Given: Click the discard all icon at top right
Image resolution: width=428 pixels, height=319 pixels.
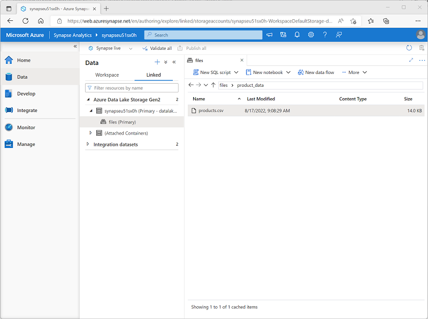Looking at the screenshot, I should [x=422, y=48].
